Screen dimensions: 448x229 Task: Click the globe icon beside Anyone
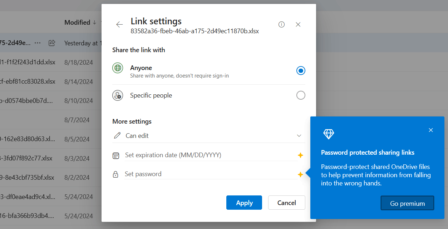point(117,68)
